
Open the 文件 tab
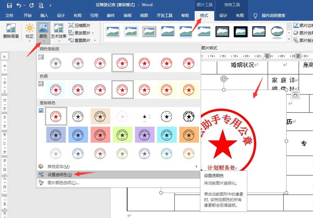coord(9,16)
